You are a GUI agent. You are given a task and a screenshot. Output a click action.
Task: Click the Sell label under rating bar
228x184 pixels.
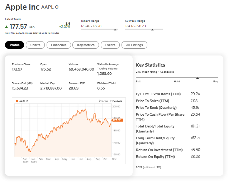click(138, 82)
